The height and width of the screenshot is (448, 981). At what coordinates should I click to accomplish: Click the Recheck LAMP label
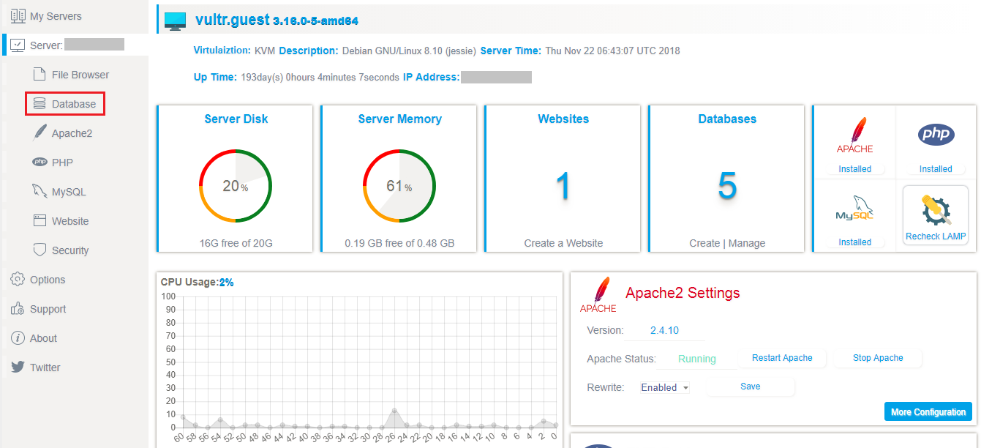[936, 236]
